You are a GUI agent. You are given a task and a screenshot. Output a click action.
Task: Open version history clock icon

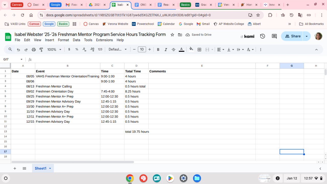pos(262,36)
